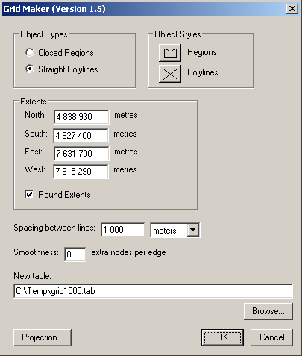
Task: Click the Smoothness value field
Action: point(75,254)
